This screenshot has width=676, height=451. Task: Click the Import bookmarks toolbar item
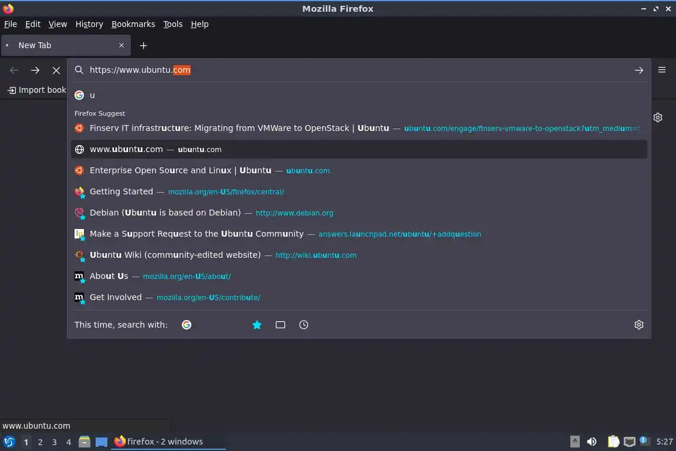(37, 90)
